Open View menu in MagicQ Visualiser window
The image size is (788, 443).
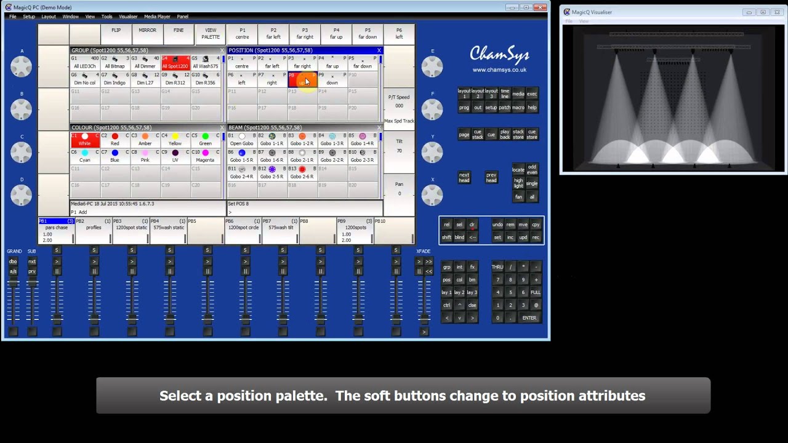(584, 22)
